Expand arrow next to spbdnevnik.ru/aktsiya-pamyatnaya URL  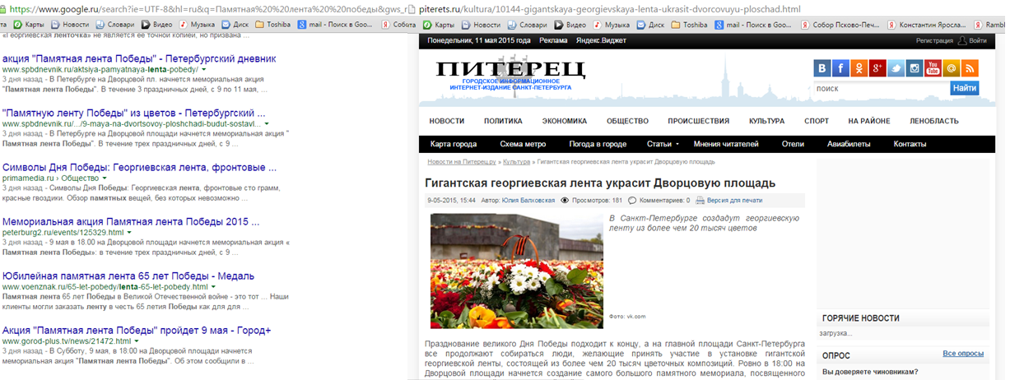pyautogui.click(x=206, y=70)
